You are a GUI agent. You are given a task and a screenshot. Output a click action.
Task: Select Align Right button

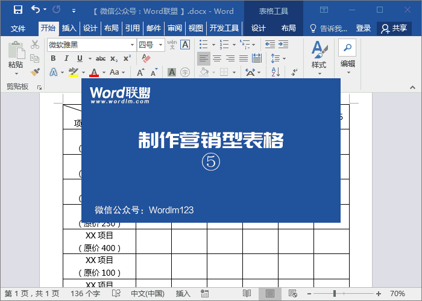[230, 58]
